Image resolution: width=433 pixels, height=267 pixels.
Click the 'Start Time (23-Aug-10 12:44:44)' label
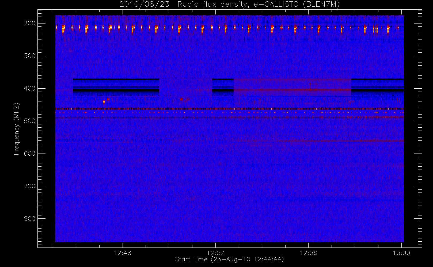pyautogui.click(x=229, y=259)
